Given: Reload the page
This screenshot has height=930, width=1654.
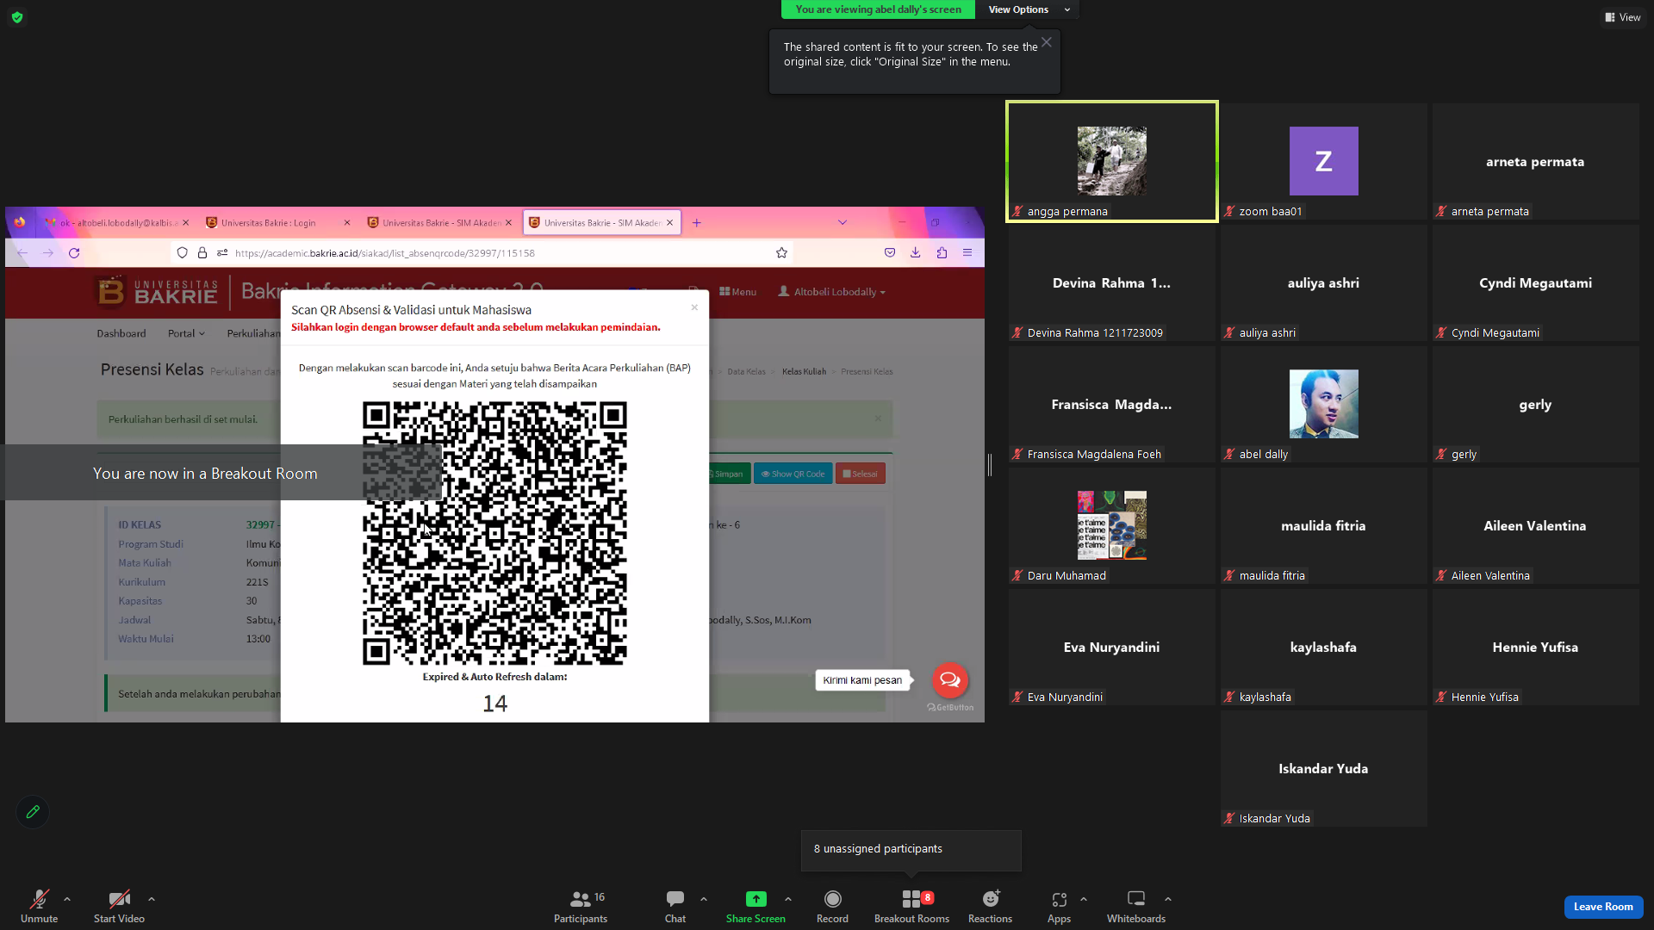Looking at the screenshot, I should pyautogui.click(x=74, y=253).
